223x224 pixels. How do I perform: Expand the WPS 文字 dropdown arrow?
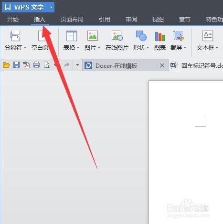tap(51, 7)
